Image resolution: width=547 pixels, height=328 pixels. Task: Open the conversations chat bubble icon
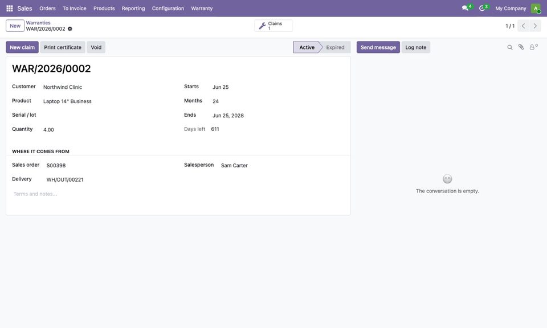(x=465, y=8)
